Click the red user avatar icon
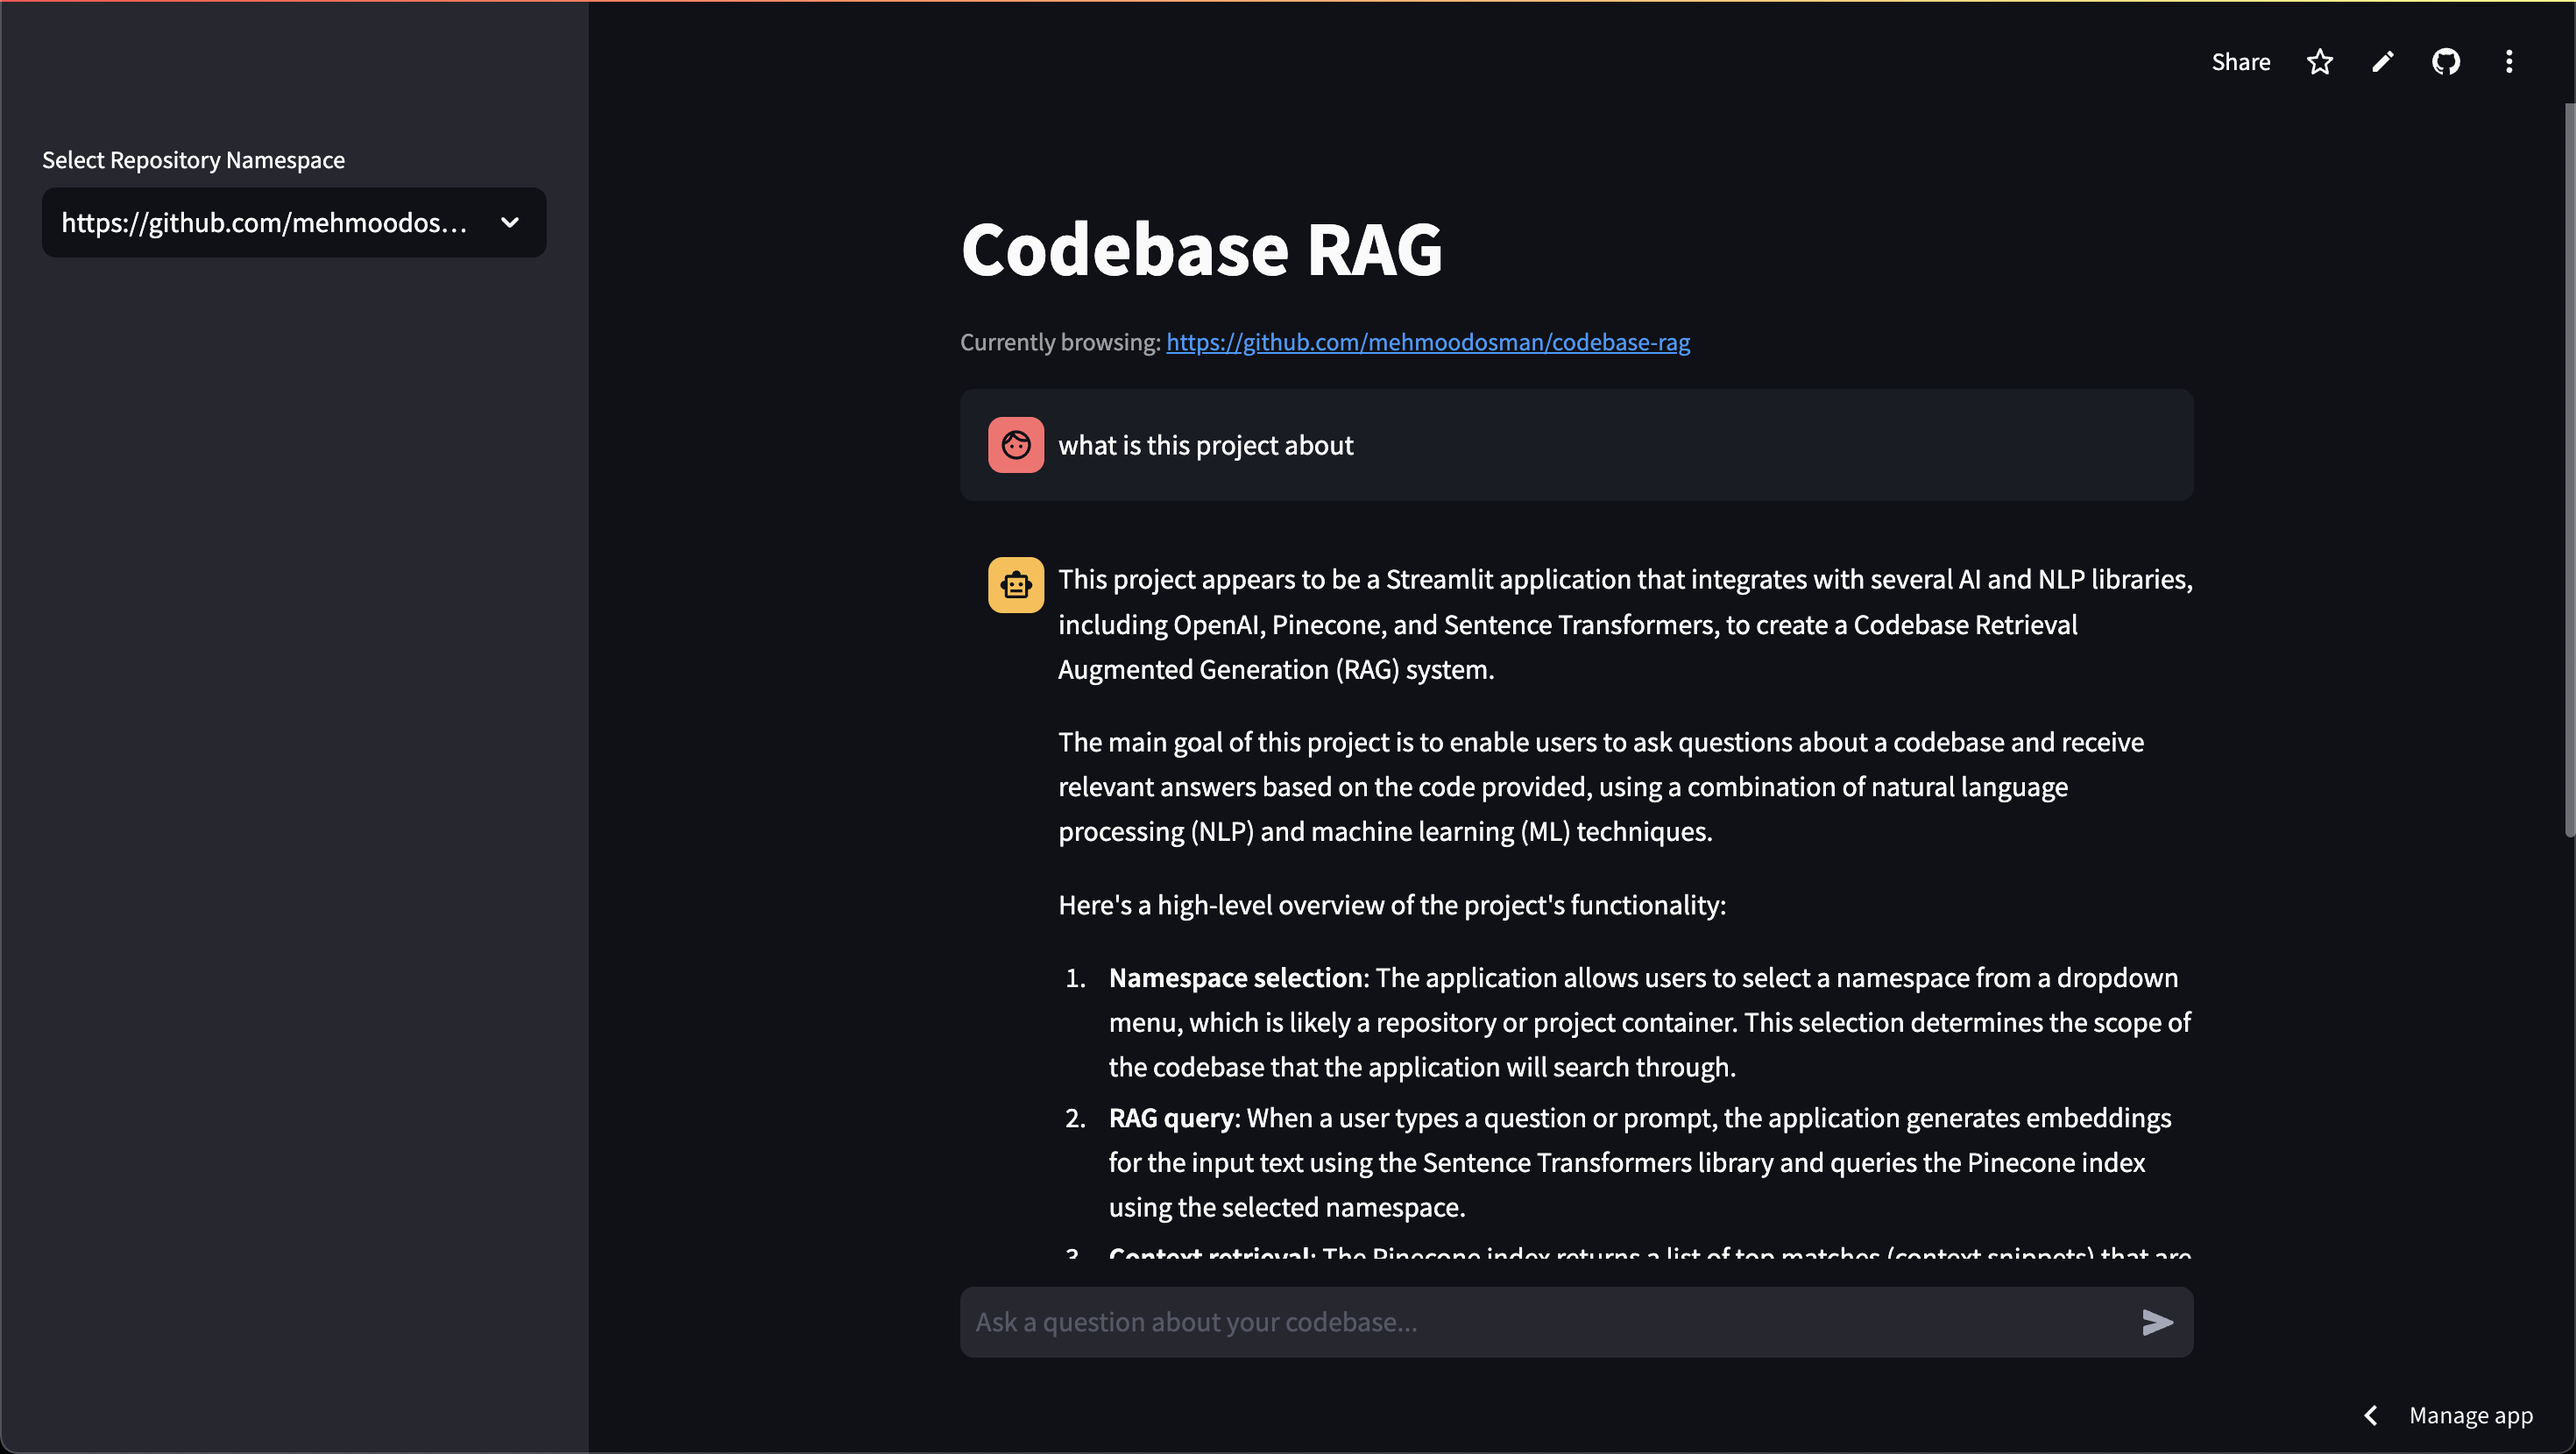Image resolution: width=2576 pixels, height=1454 pixels. (x=1016, y=445)
